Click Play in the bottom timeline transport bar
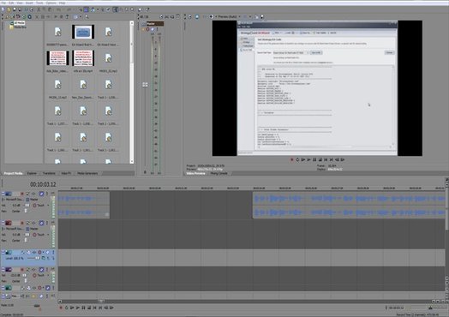This screenshot has height=317, width=449. 78,308
